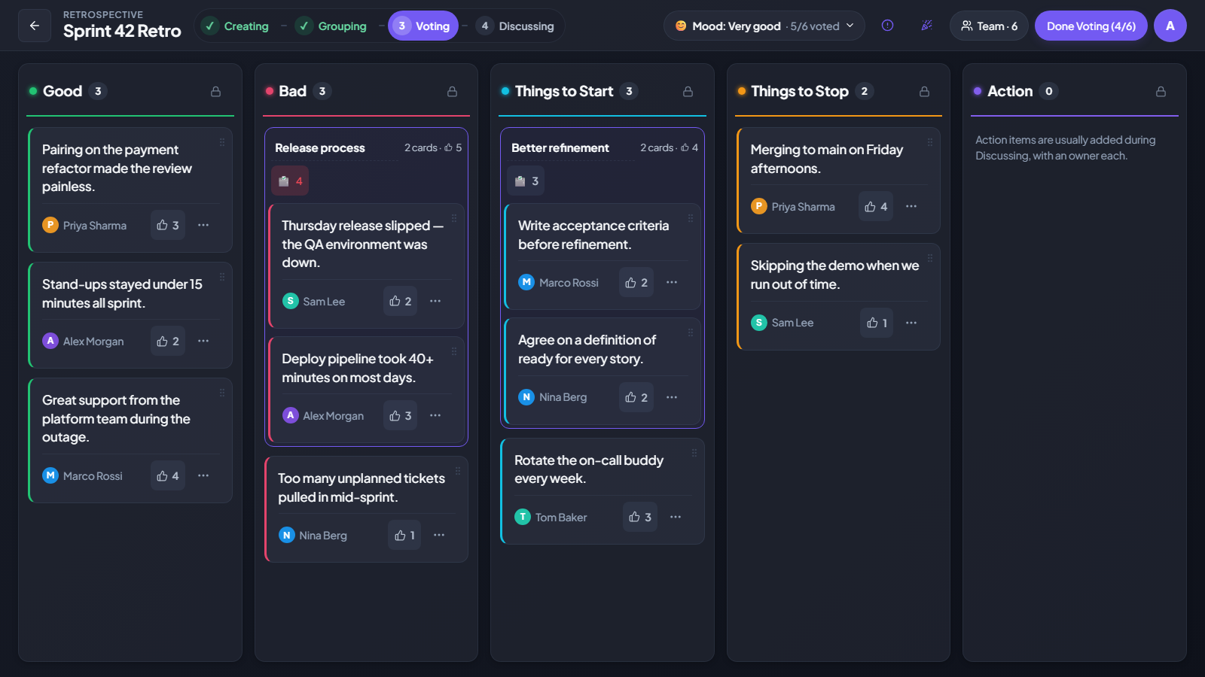Open more options on Too many unplanned tickets card
This screenshot has width=1205, height=677.
(439, 535)
